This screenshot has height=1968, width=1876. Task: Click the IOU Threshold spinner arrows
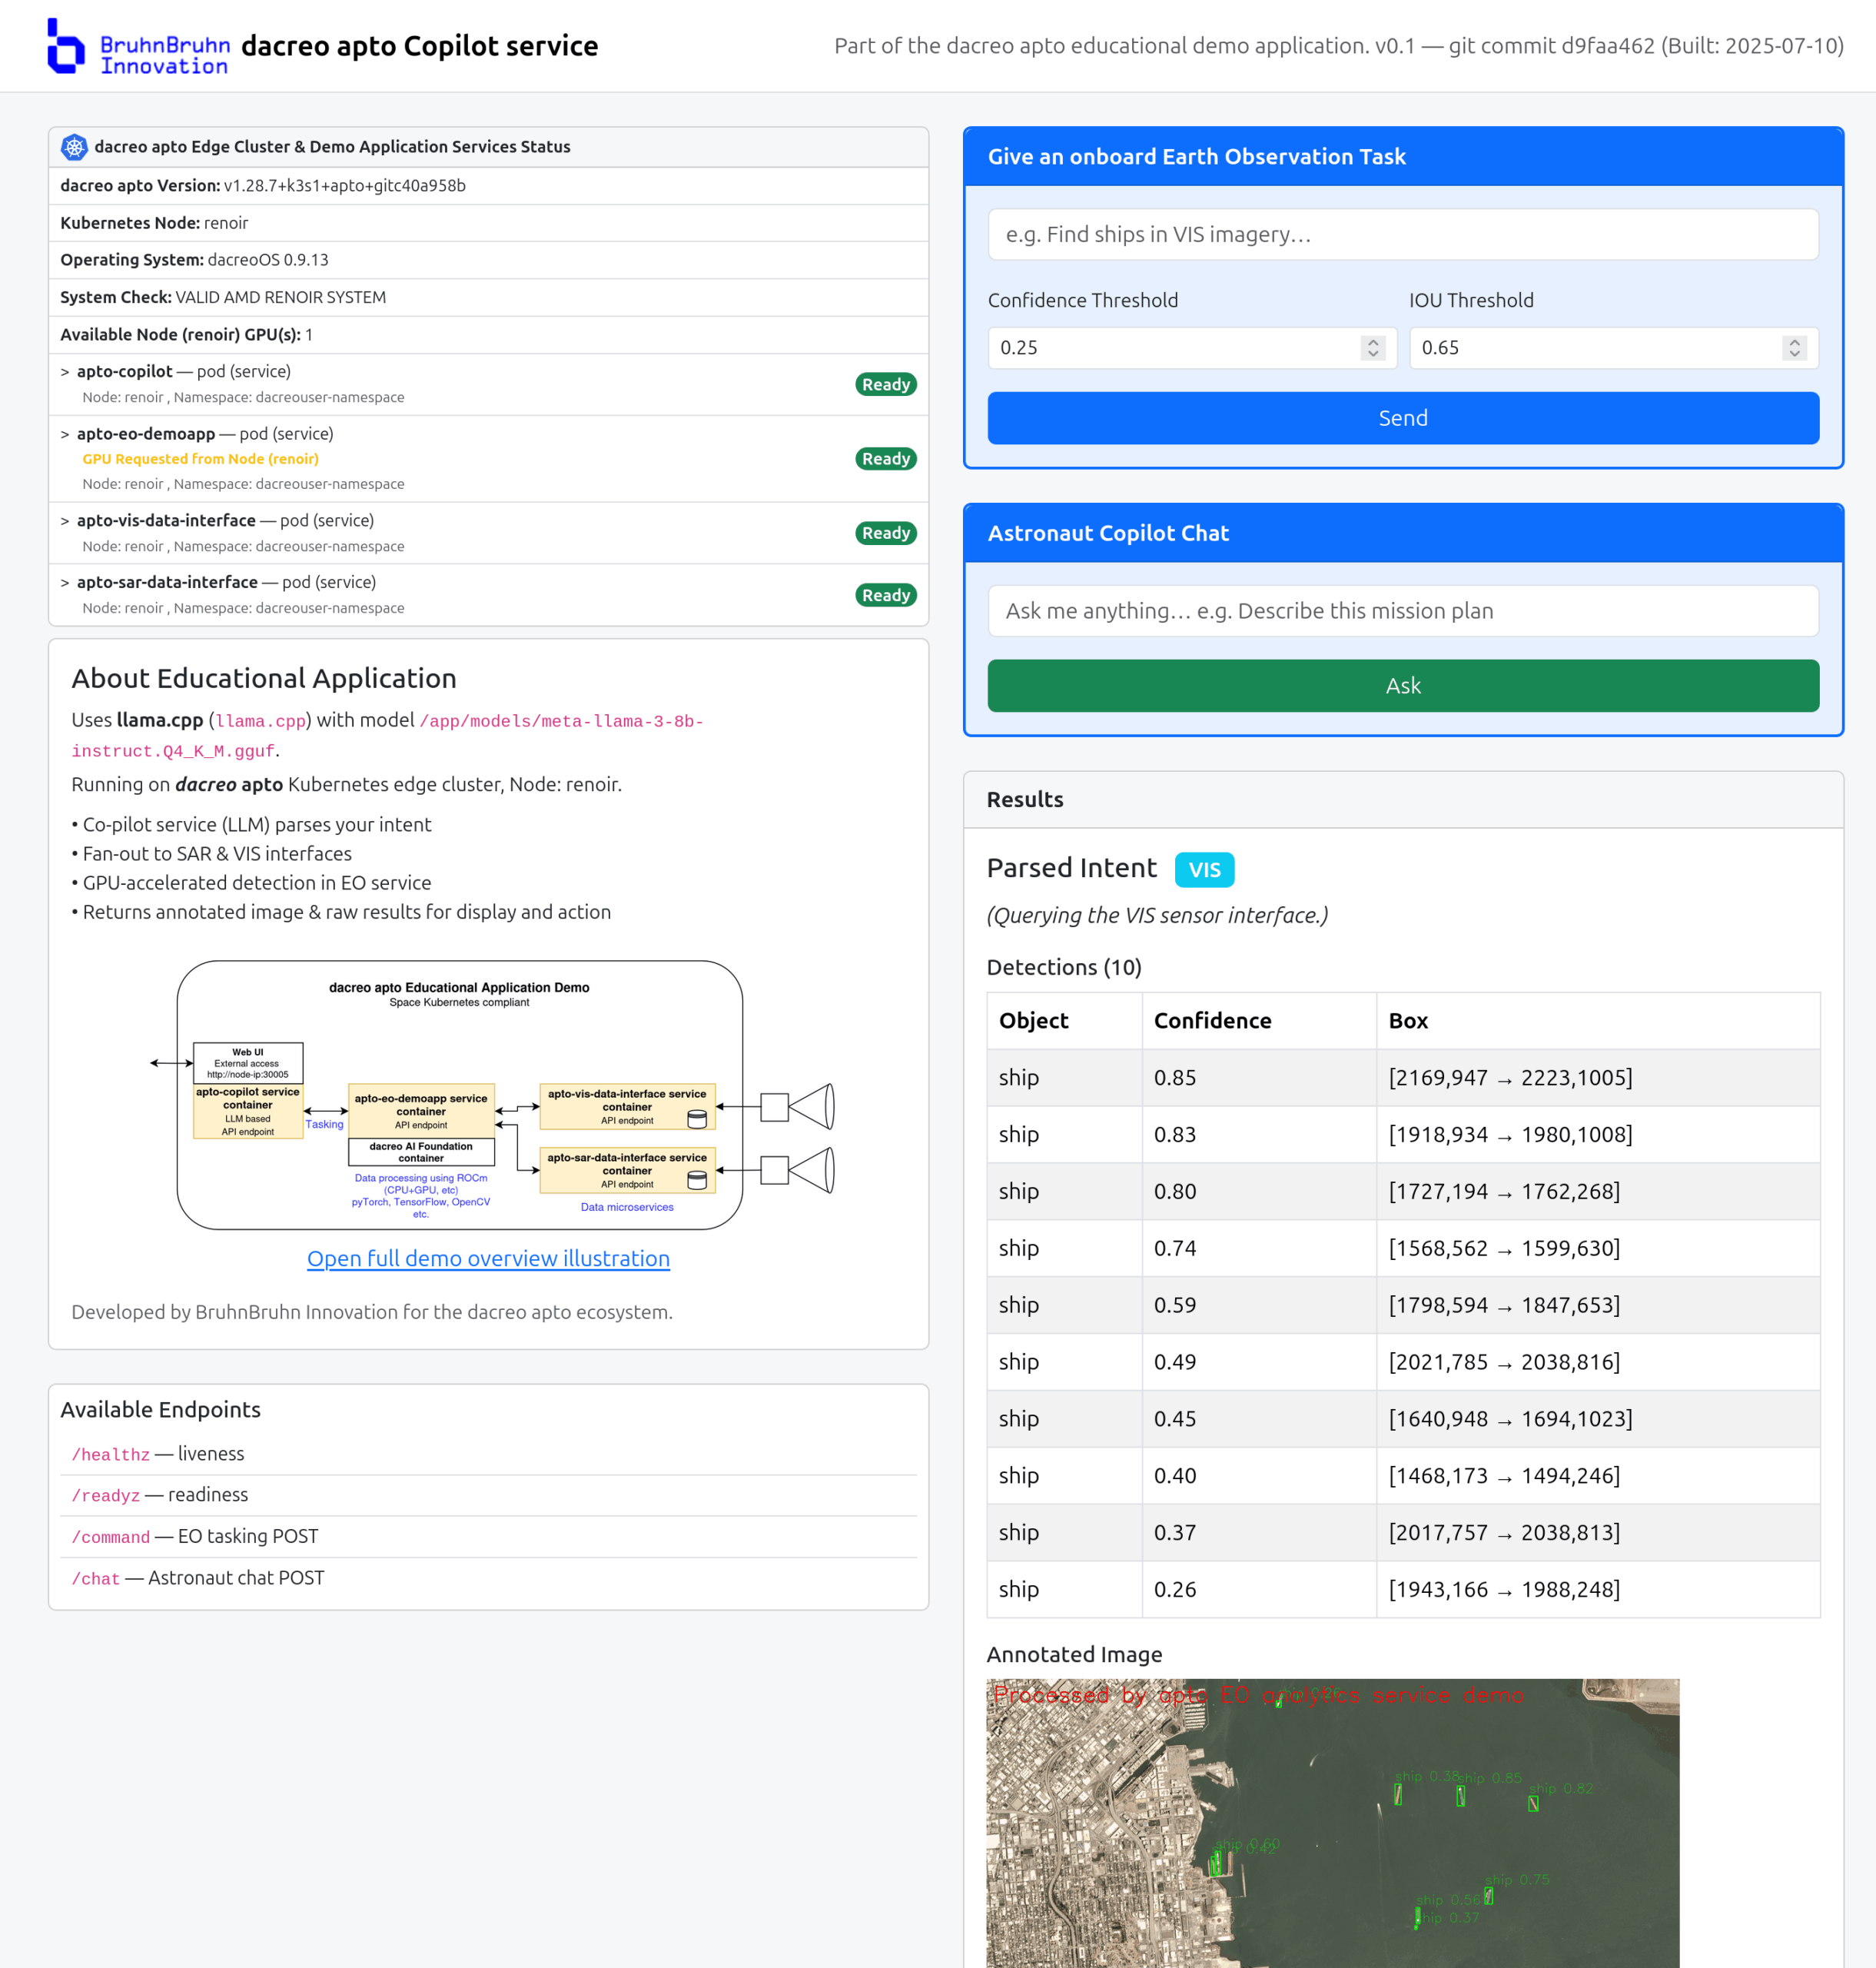coord(1794,348)
